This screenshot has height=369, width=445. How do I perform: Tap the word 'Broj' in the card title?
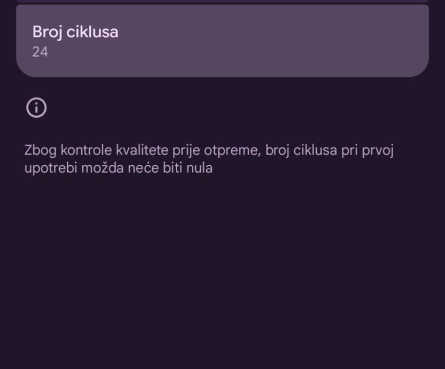point(48,32)
